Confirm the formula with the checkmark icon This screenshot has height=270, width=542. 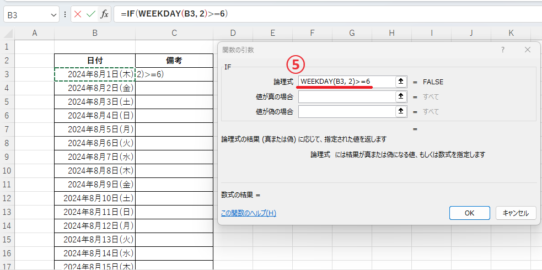pos(91,14)
